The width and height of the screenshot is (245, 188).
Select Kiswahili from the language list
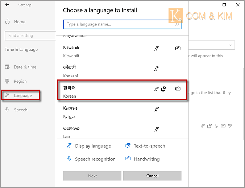coord(122,52)
